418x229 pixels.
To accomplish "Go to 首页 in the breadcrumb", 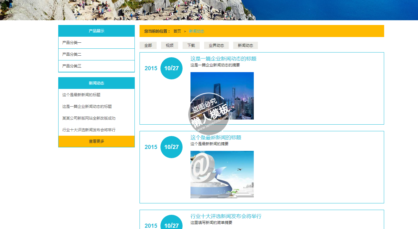I will 177,31.
